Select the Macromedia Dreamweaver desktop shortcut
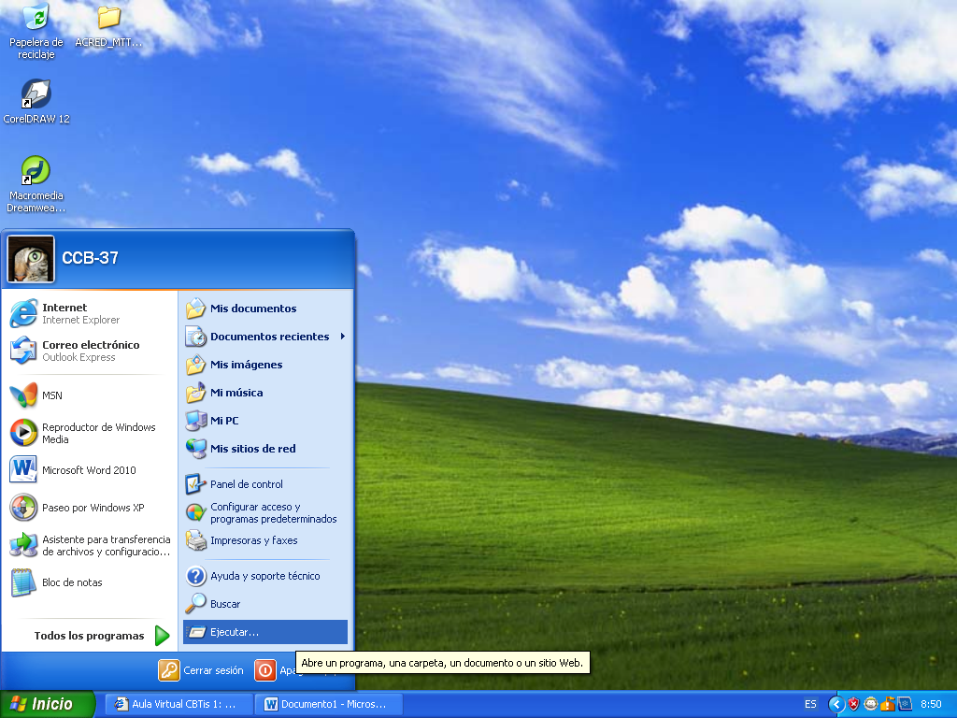Image resolution: width=957 pixels, height=718 pixels. [36, 184]
